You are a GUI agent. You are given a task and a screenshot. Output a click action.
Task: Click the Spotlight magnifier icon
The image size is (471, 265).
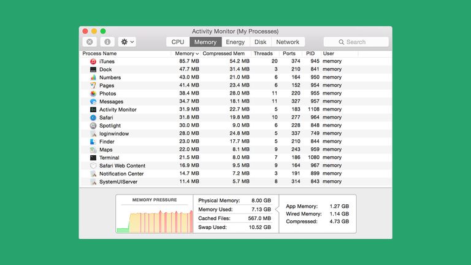tap(93, 126)
